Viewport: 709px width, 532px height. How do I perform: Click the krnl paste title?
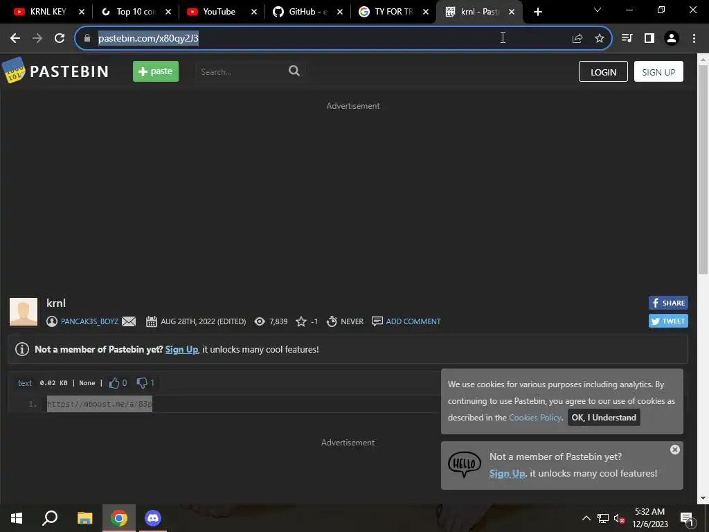coord(56,303)
